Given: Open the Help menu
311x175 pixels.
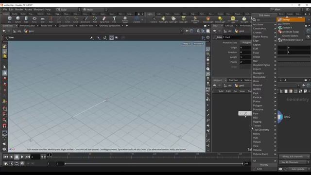Looking at the screenshot, I should coord(48,10).
